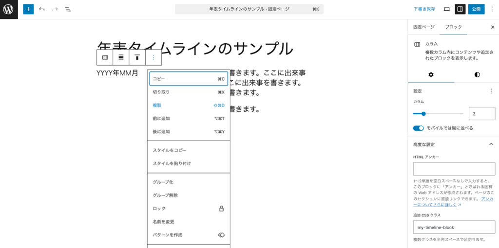Click the HTML アンカー input field
The image size is (499, 248).
(x=454, y=169)
